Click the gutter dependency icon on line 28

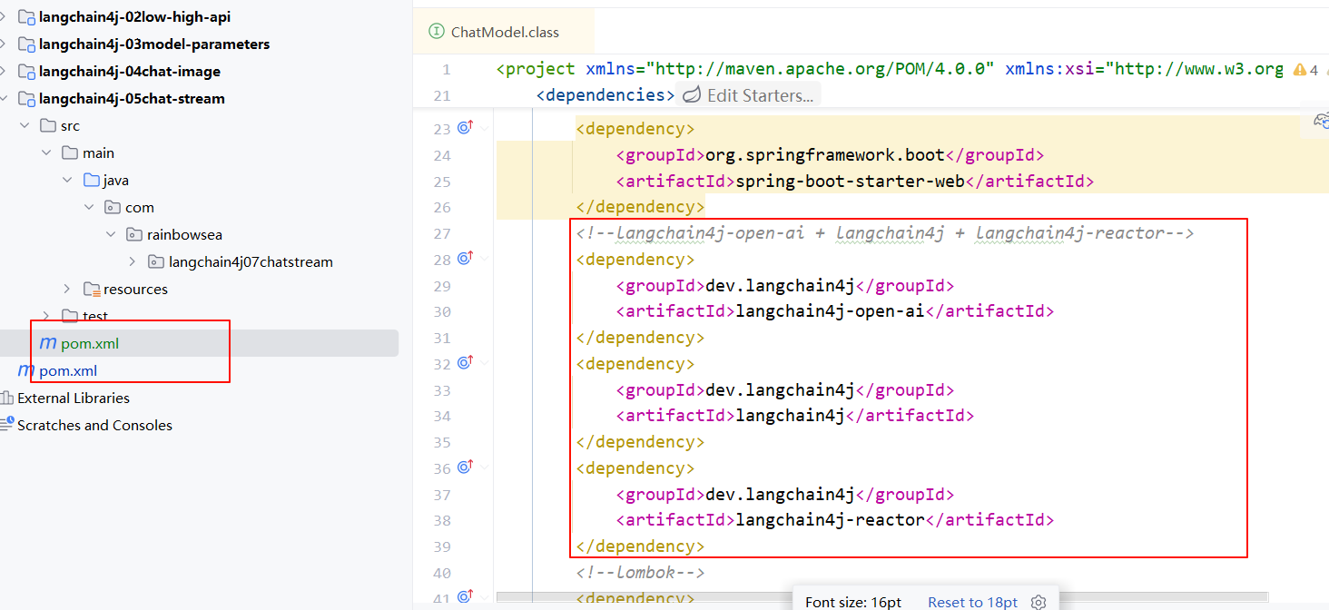(466, 259)
